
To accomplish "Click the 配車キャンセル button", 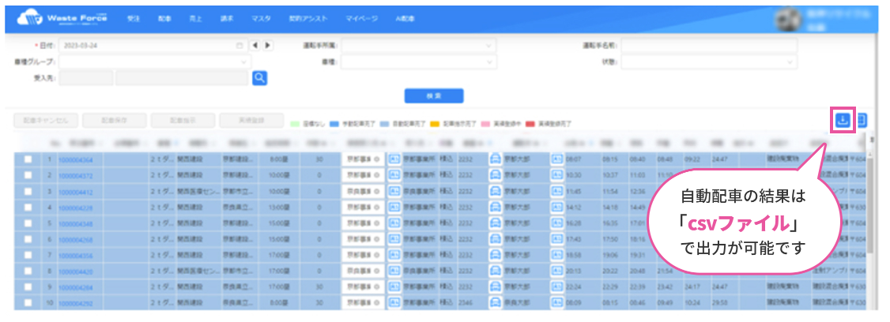I will point(46,120).
